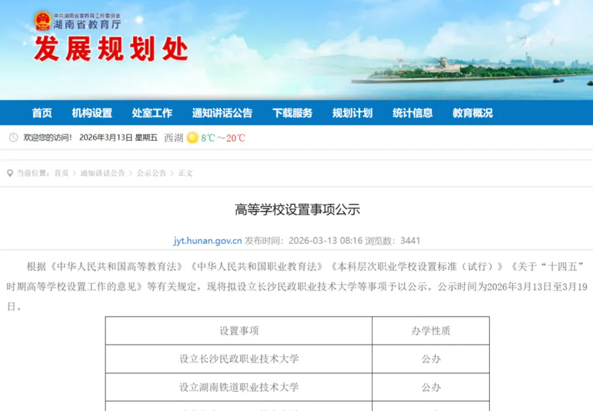The width and height of the screenshot is (593, 411).
Task: Click the 发展规划处 red banner title
Action: click(x=111, y=49)
